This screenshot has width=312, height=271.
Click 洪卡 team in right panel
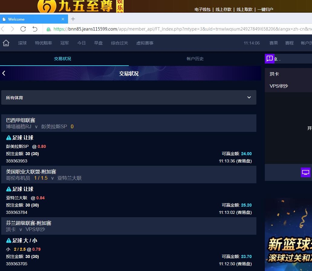274,74
